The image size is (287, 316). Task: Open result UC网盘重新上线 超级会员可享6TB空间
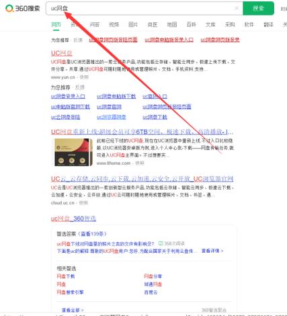(142, 132)
